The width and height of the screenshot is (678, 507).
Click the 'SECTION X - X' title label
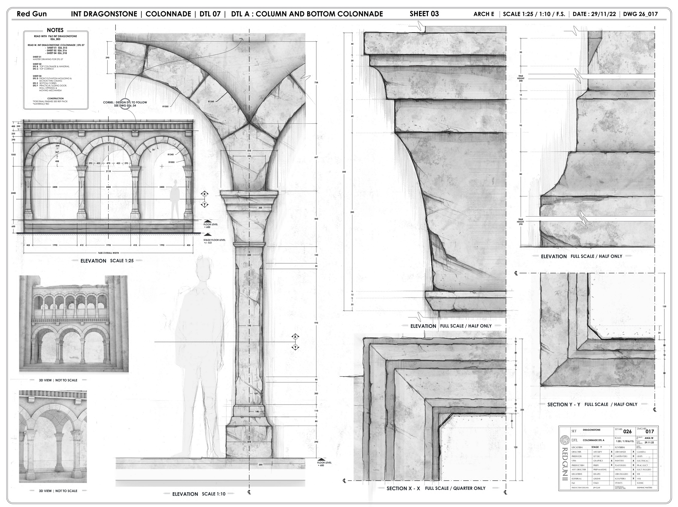pos(403,488)
